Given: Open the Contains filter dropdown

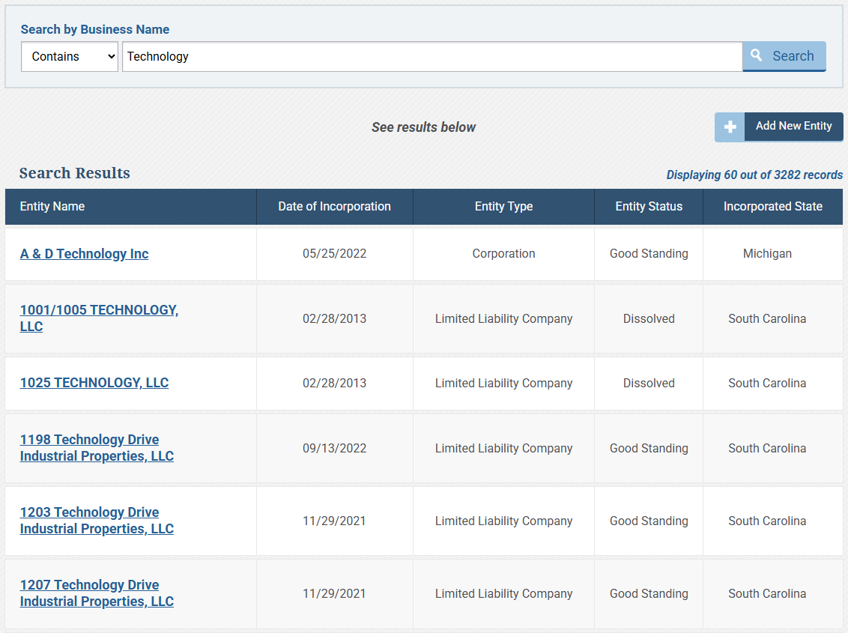Looking at the screenshot, I should [x=70, y=56].
